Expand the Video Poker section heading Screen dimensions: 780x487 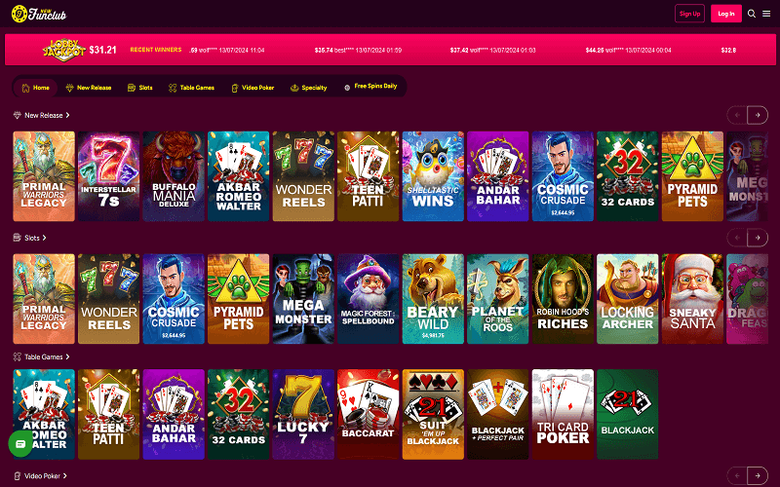[40, 476]
